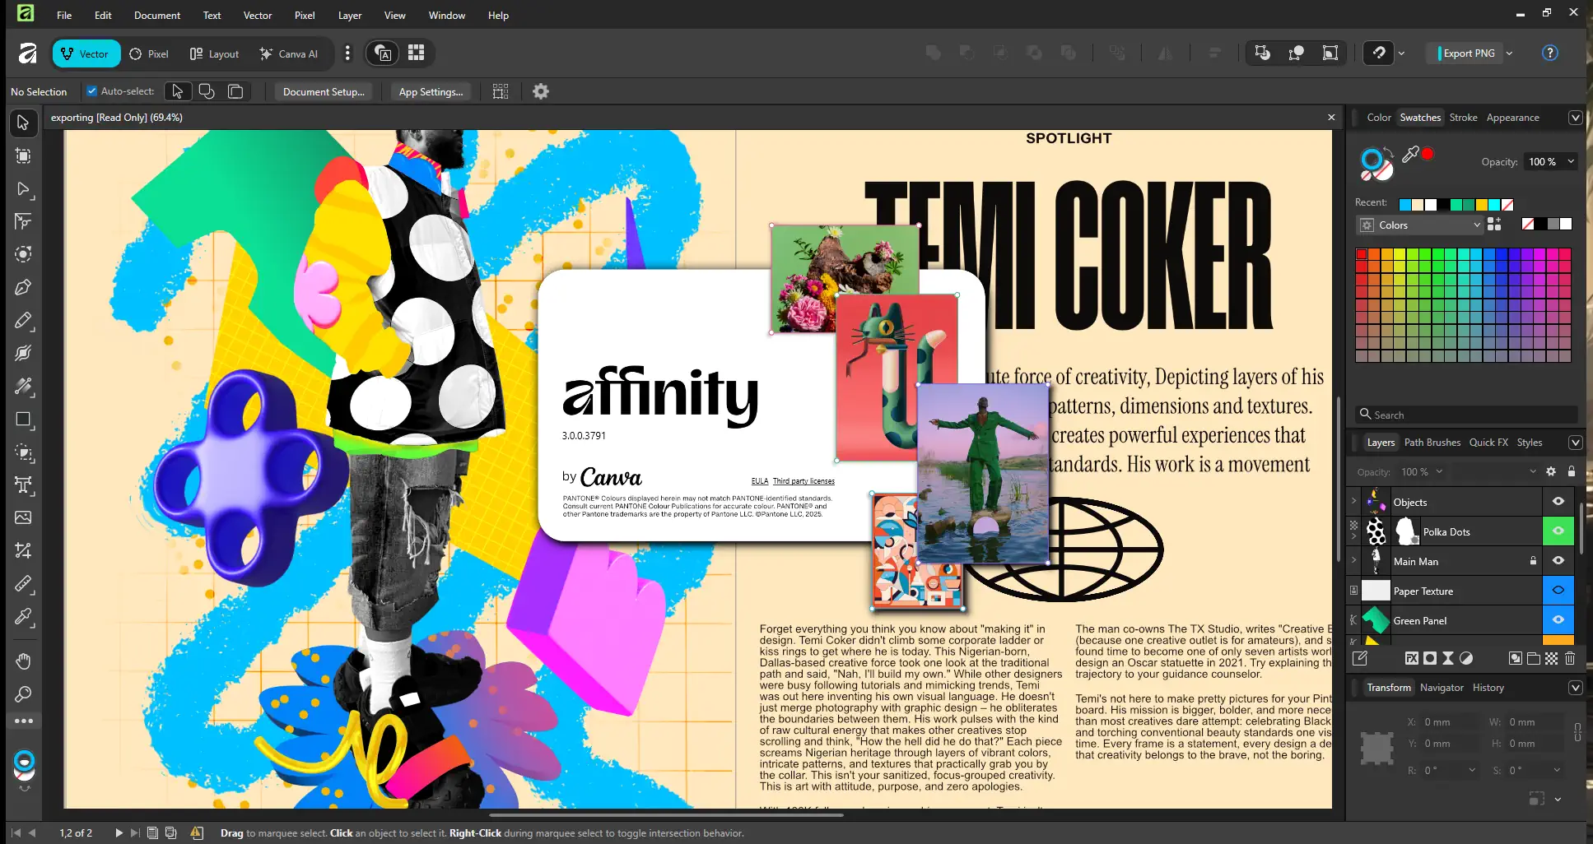Pick the pure red swatch in the top-left corner of the Colors grid
This screenshot has width=1593, height=844.
pyautogui.click(x=1362, y=254)
